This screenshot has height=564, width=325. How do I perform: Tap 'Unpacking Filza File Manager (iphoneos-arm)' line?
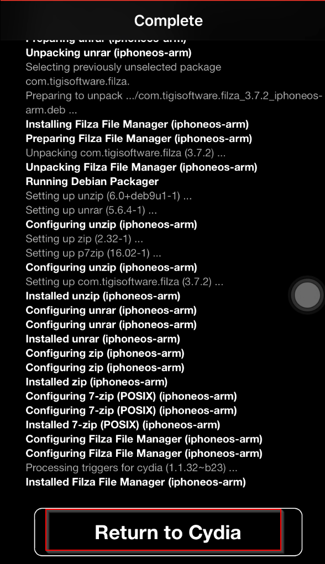[x=141, y=167]
